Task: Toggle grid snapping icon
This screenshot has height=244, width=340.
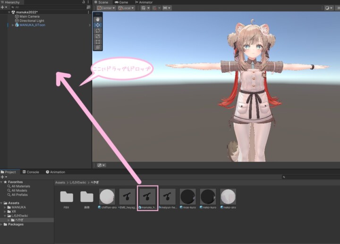Action: [154, 8]
